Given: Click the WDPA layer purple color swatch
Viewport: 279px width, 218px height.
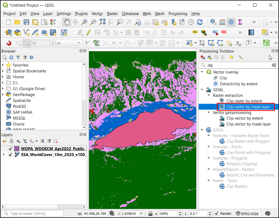Looking at the screenshot, I should 17,149.
